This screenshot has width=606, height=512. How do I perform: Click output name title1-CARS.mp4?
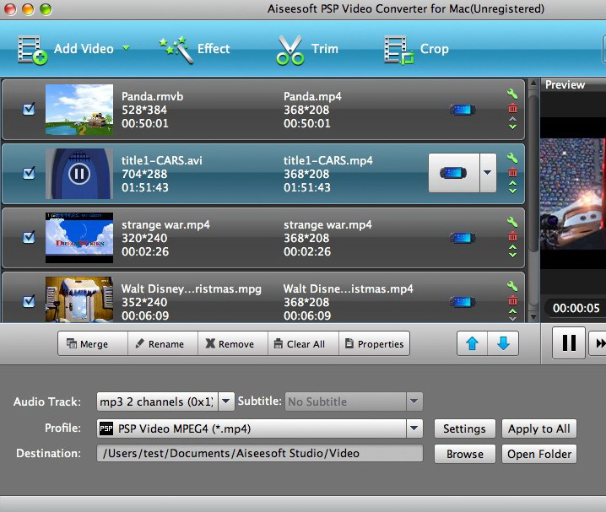(328, 160)
